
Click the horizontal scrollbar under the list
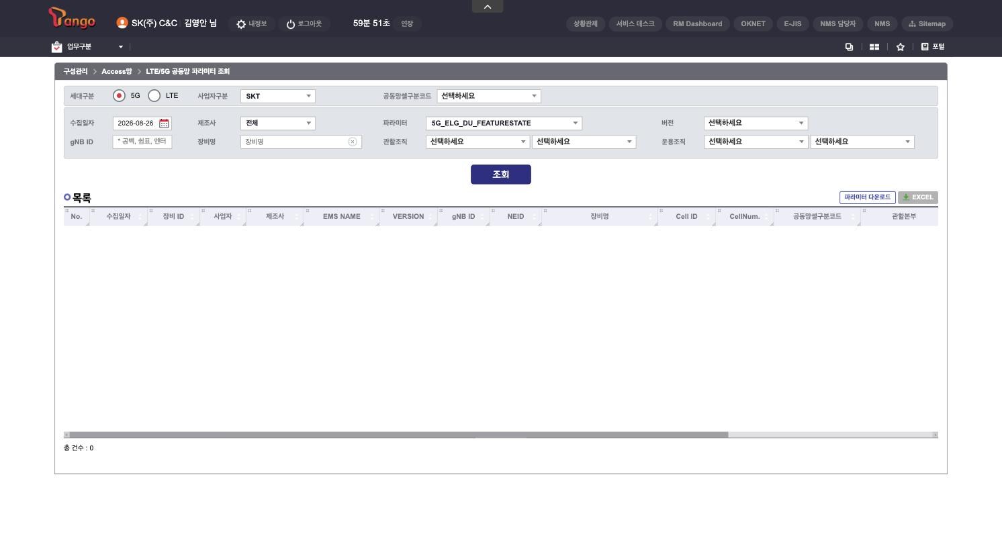click(x=399, y=435)
